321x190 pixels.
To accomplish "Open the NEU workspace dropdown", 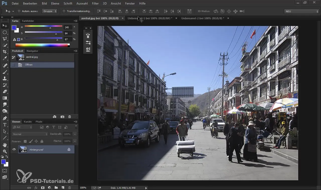I will (301, 11).
